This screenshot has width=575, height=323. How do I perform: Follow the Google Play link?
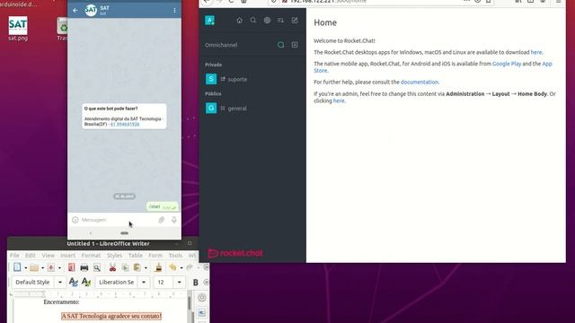coord(507,64)
